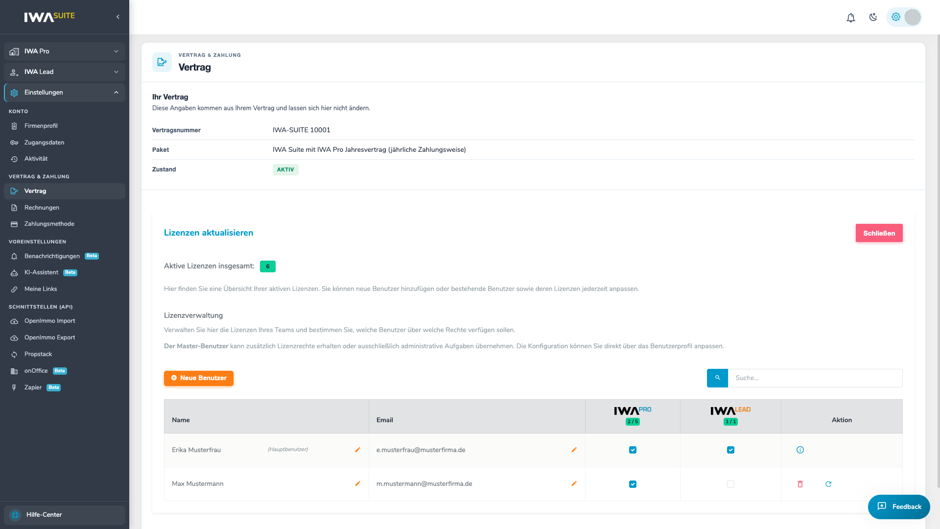Screen dimensions: 940x529
Task: Click the Lizenzen aktualisieren heading
Action: point(209,233)
